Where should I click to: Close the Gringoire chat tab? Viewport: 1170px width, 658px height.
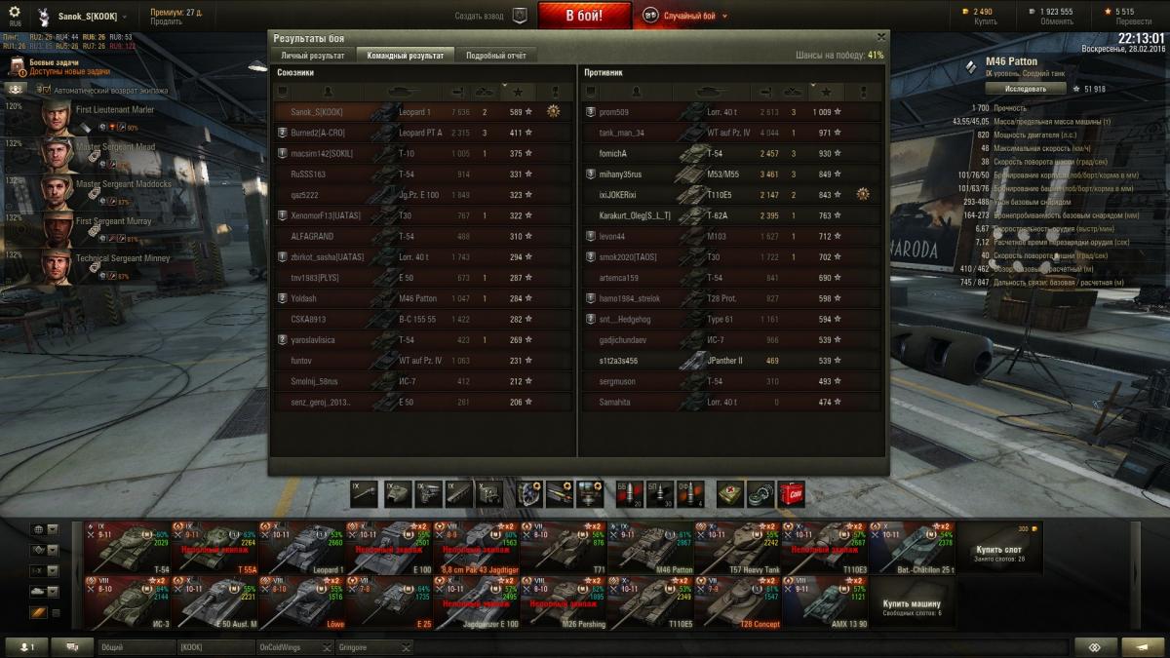[x=406, y=647]
